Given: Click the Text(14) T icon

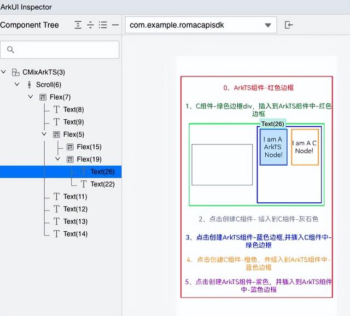Looking at the screenshot, I should (x=56, y=234).
